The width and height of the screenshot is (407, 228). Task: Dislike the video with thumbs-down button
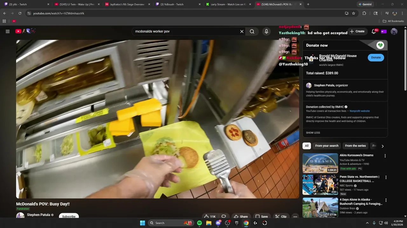[x=224, y=217]
